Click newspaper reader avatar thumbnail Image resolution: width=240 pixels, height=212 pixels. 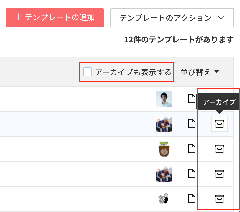(x=163, y=199)
